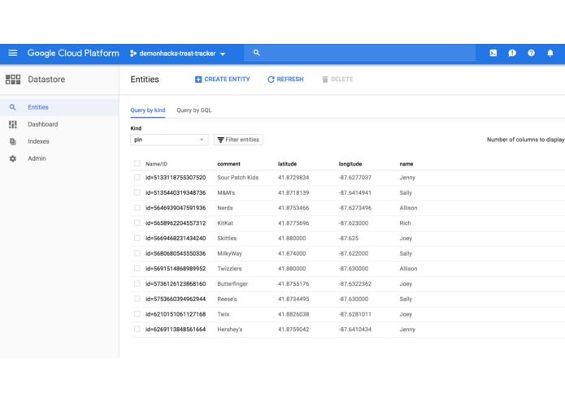Open entity id=5669468231434240
Screen dimensions: 565x401
pyautogui.click(x=176, y=238)
